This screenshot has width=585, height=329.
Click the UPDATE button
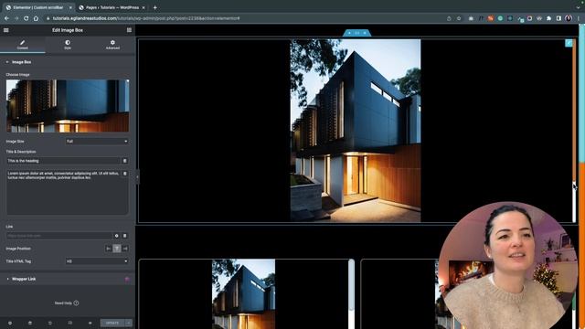[x=112, y=323]
